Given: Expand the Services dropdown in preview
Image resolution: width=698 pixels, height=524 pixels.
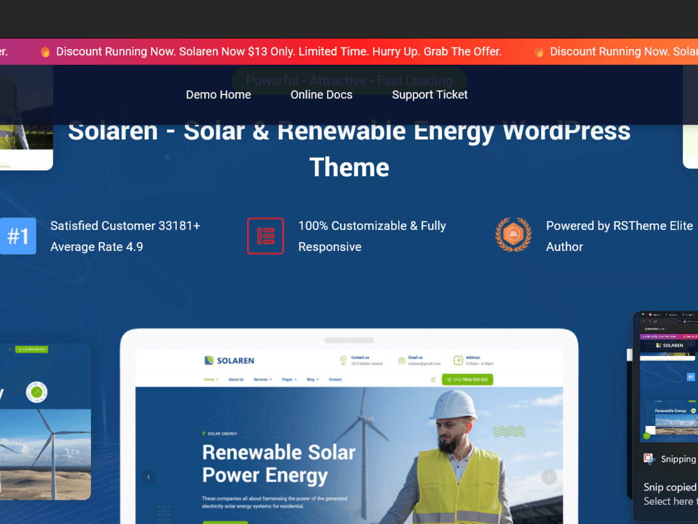Looking at the screenshot, I should pos(263,379).
